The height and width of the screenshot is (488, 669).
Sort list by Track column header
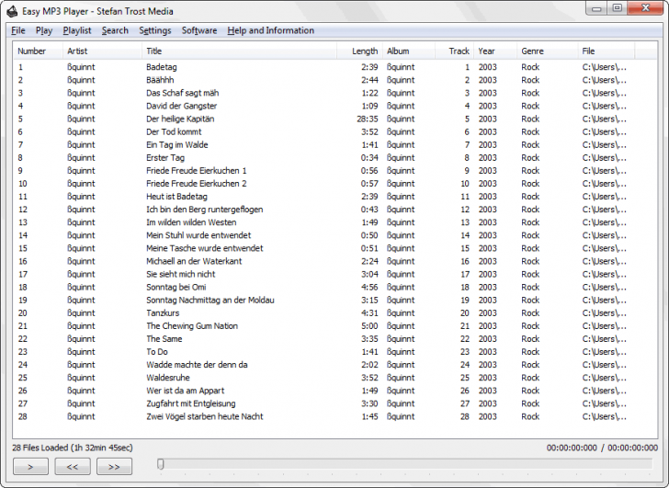(454, 51)
